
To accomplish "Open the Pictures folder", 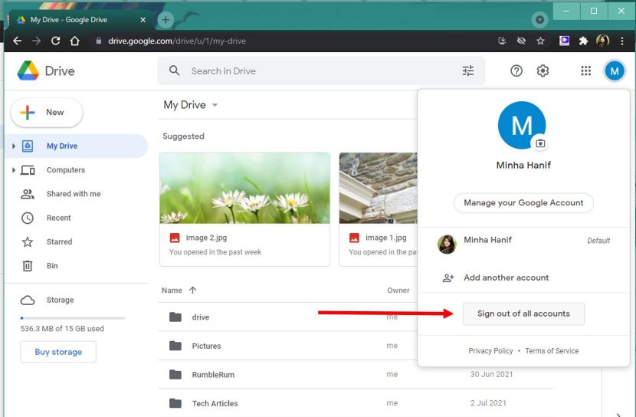I will click(x=287, y=346).
